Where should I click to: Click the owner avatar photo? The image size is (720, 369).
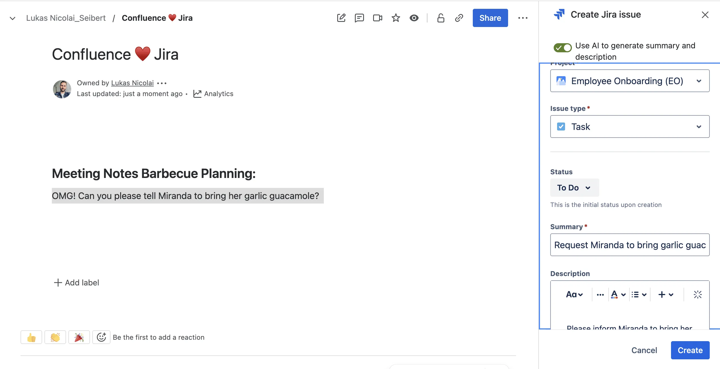pos(62,89)
